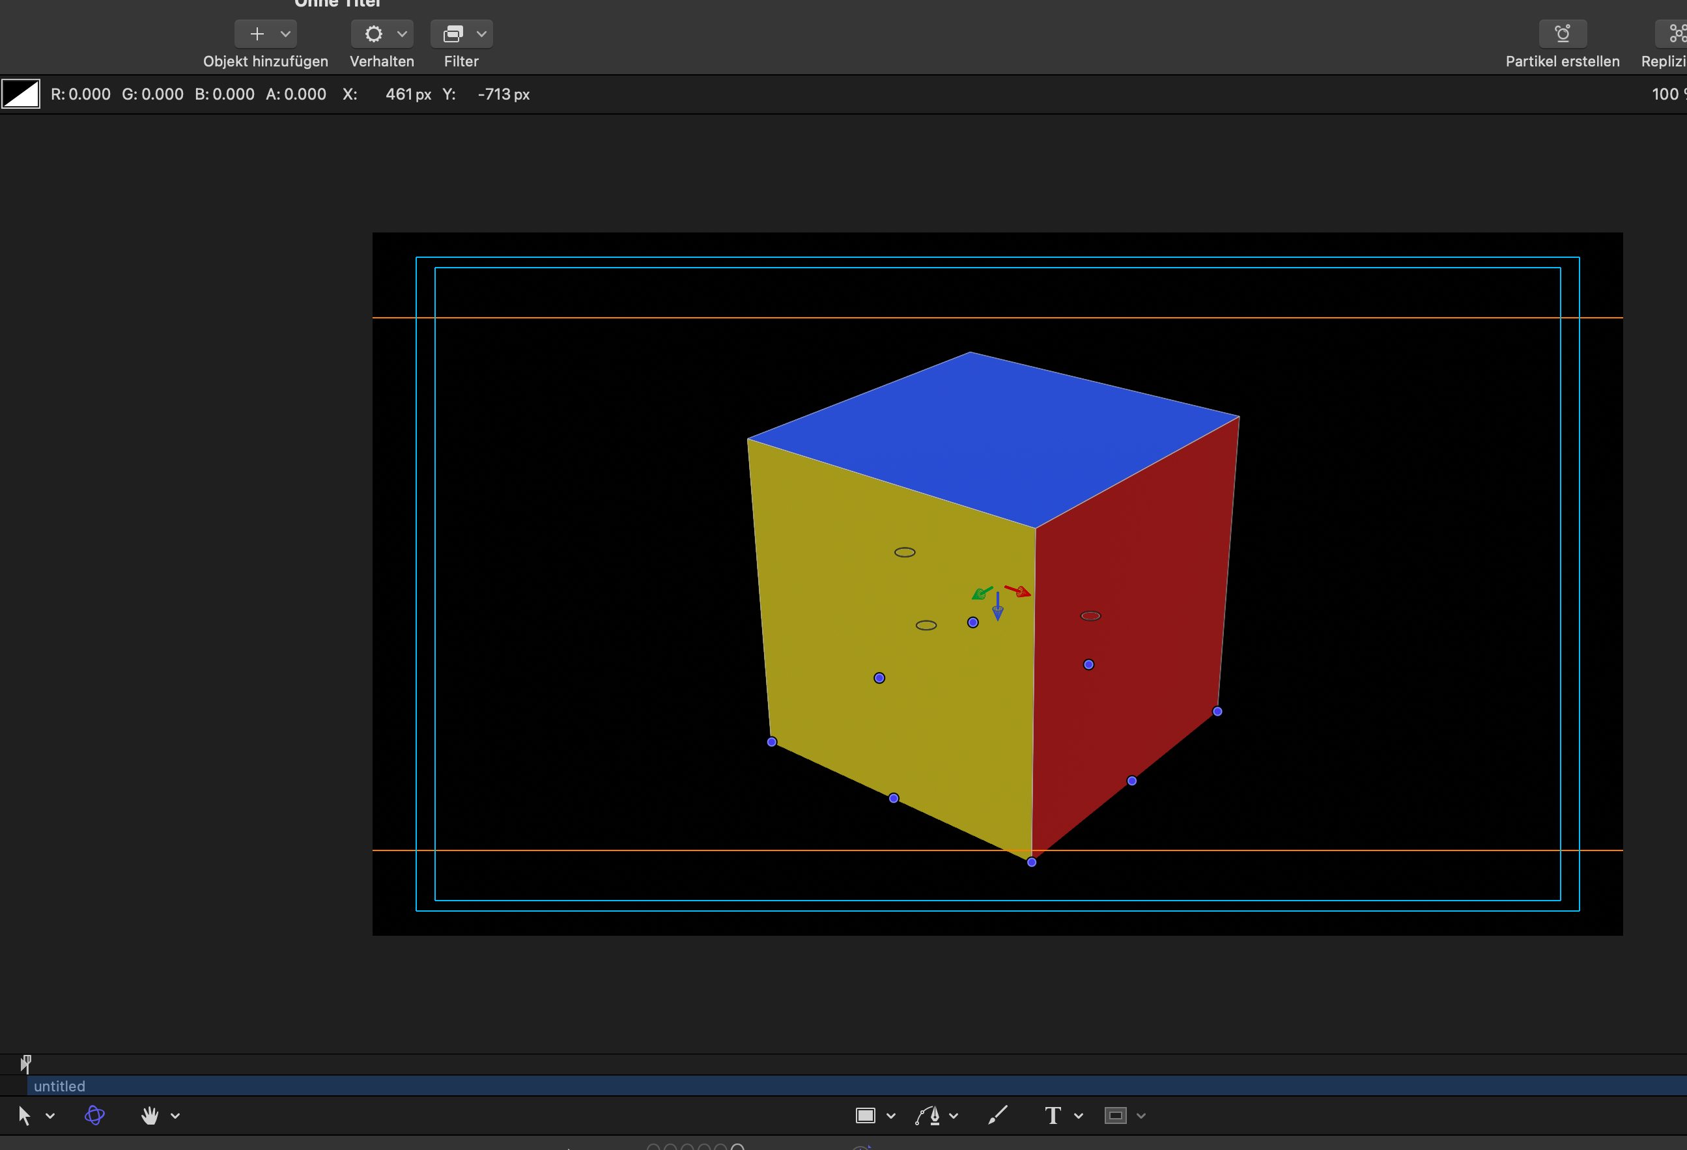The width and height of the screenshot is (1687, 1150).
Task: Click the G: 0.000 value
Action: 152,94
